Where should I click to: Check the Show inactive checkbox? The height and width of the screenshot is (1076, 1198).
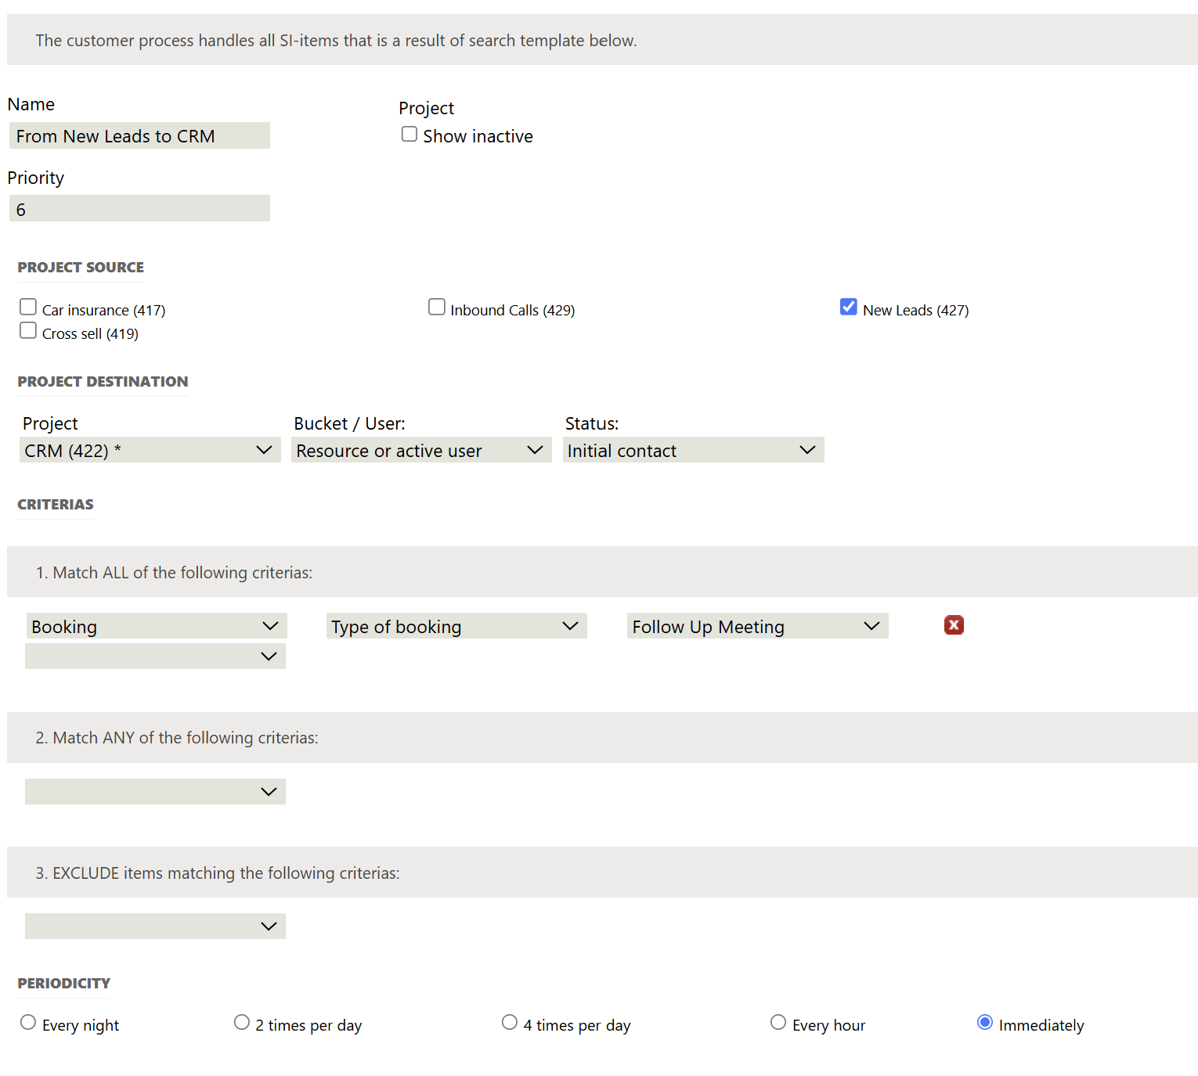[409, 135]
